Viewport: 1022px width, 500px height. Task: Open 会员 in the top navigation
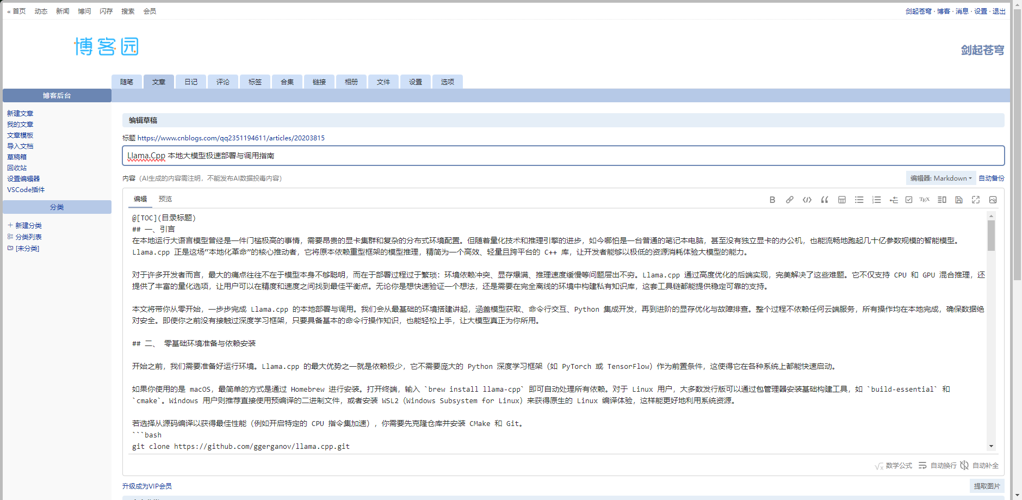(x=150, y=11)
